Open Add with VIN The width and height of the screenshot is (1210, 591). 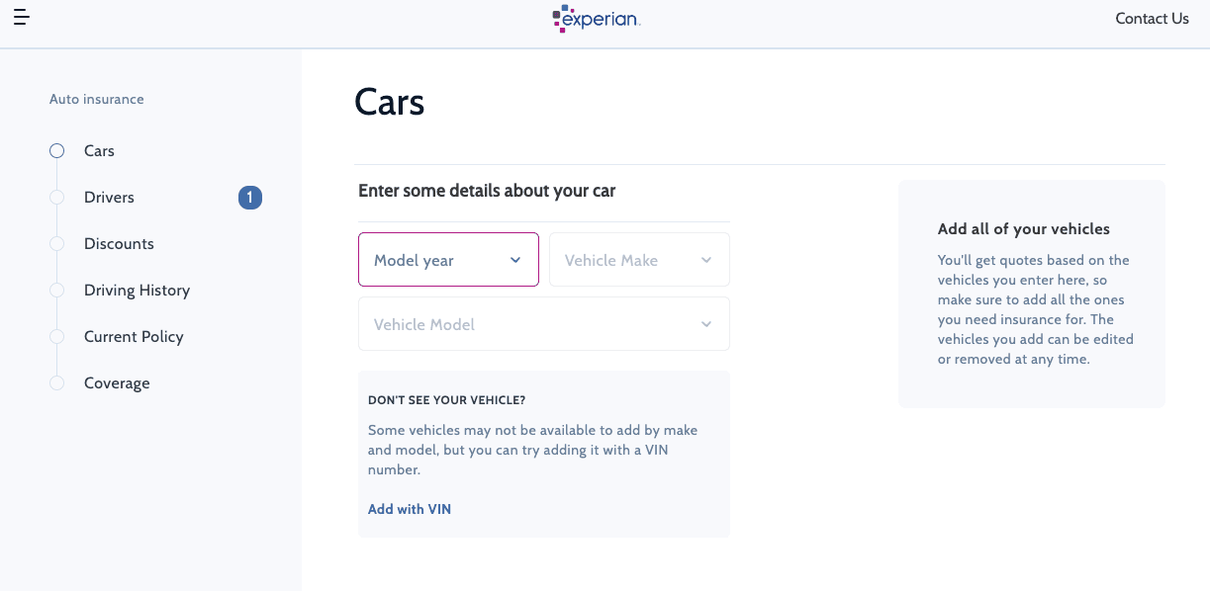click(x=409, y=508)
